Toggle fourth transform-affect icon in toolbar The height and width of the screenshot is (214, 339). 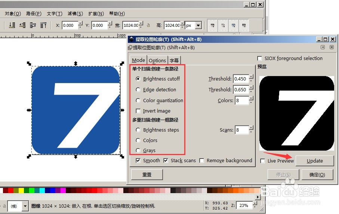point(244,25)
